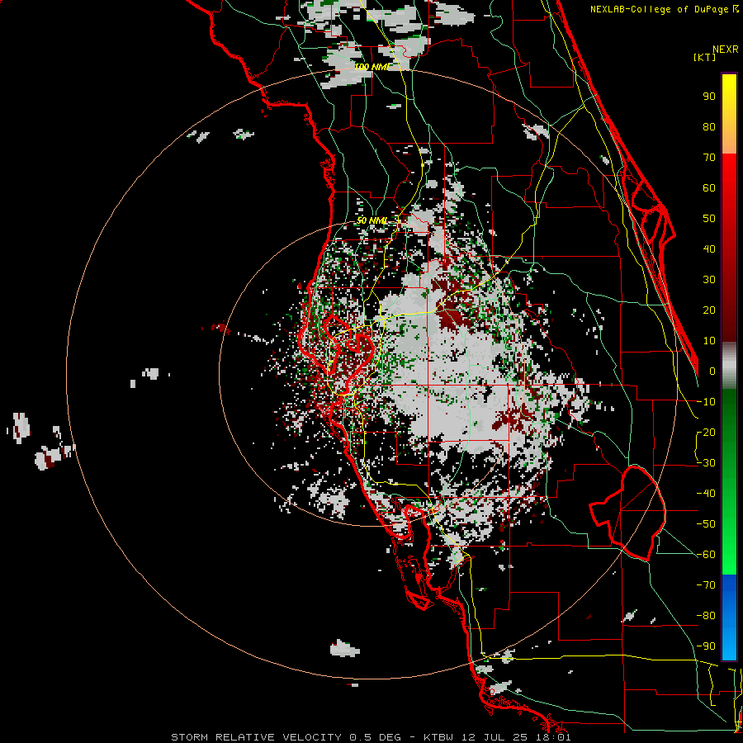The height and width of the screenshot is (743, 743).
Task: Click the -80 value on the velocity scale
Action: (706, 616)
